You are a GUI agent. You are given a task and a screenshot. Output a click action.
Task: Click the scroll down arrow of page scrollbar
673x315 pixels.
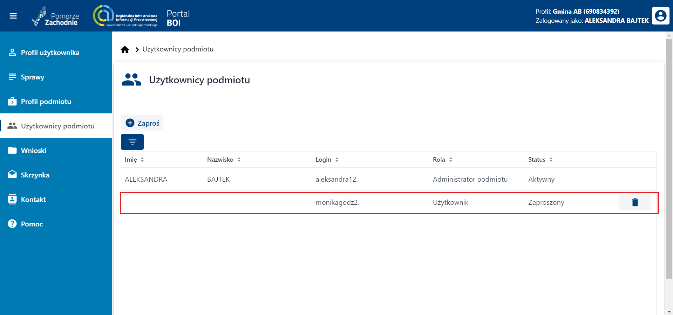pyautogui.click(x=669, y=311)
